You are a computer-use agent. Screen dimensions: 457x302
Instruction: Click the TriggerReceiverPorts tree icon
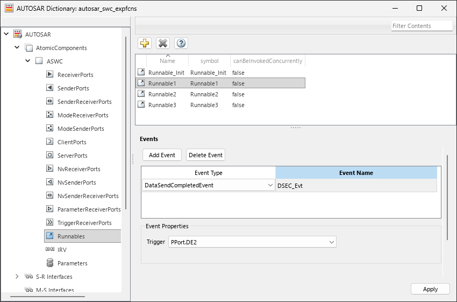[50, 222]
